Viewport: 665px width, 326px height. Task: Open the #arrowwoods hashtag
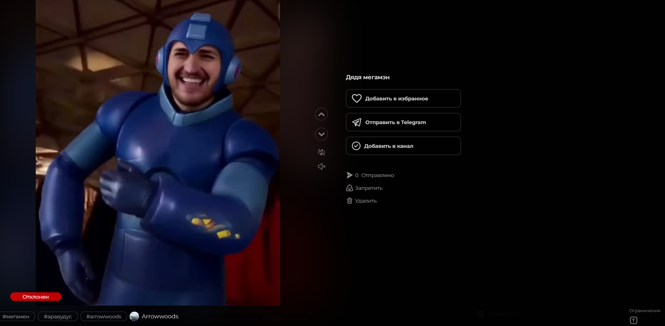pos(104,317)
